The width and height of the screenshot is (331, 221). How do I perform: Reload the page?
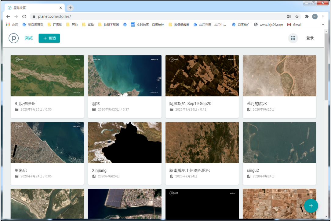[24, 16]
